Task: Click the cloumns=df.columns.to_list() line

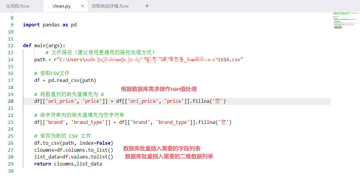Action: click(x=73, y=150)
